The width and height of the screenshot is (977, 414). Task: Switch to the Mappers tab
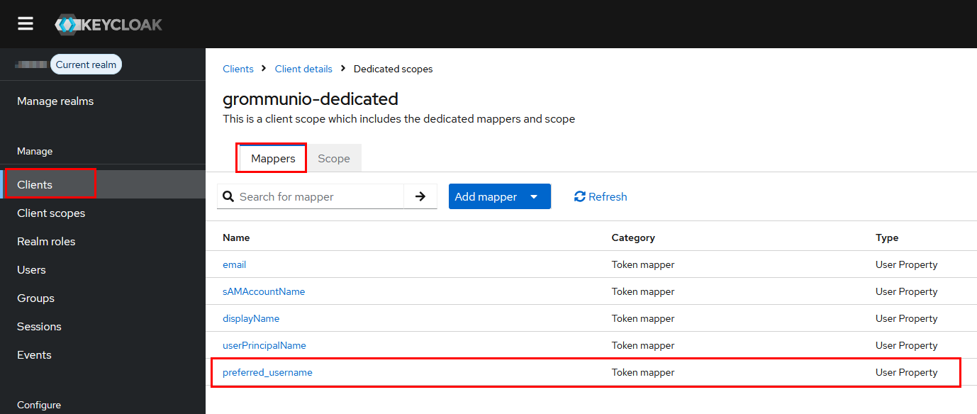(x=273, y=159)
